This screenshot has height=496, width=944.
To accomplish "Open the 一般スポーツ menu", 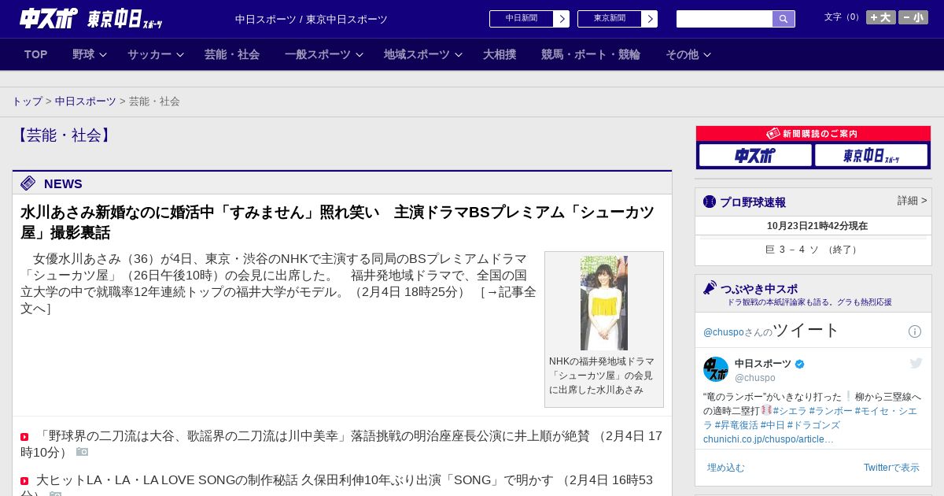I will click(x=318, y=54).
